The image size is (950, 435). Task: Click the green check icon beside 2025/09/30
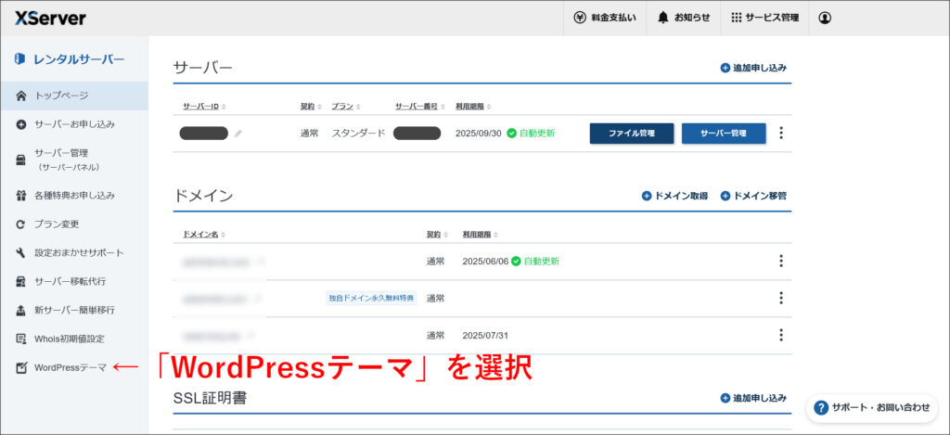[511, 134]
